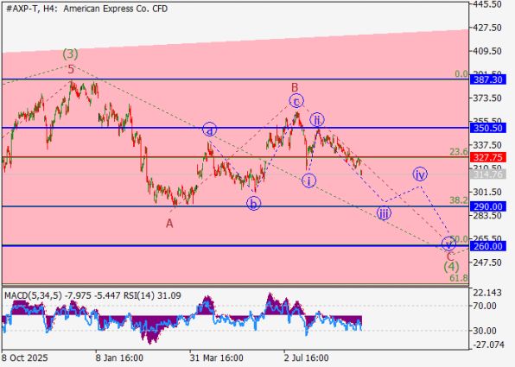
Task: Click the 8 Oct 2025 date label
Action: click(x=25, y=358)
